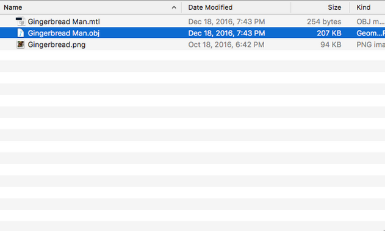Click the OBJ m... kind cell
Viewport: 385px width, 231px height.
pos(370,21)
